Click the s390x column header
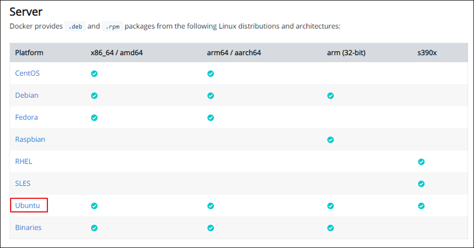474x248 pixels. point(427,53)
